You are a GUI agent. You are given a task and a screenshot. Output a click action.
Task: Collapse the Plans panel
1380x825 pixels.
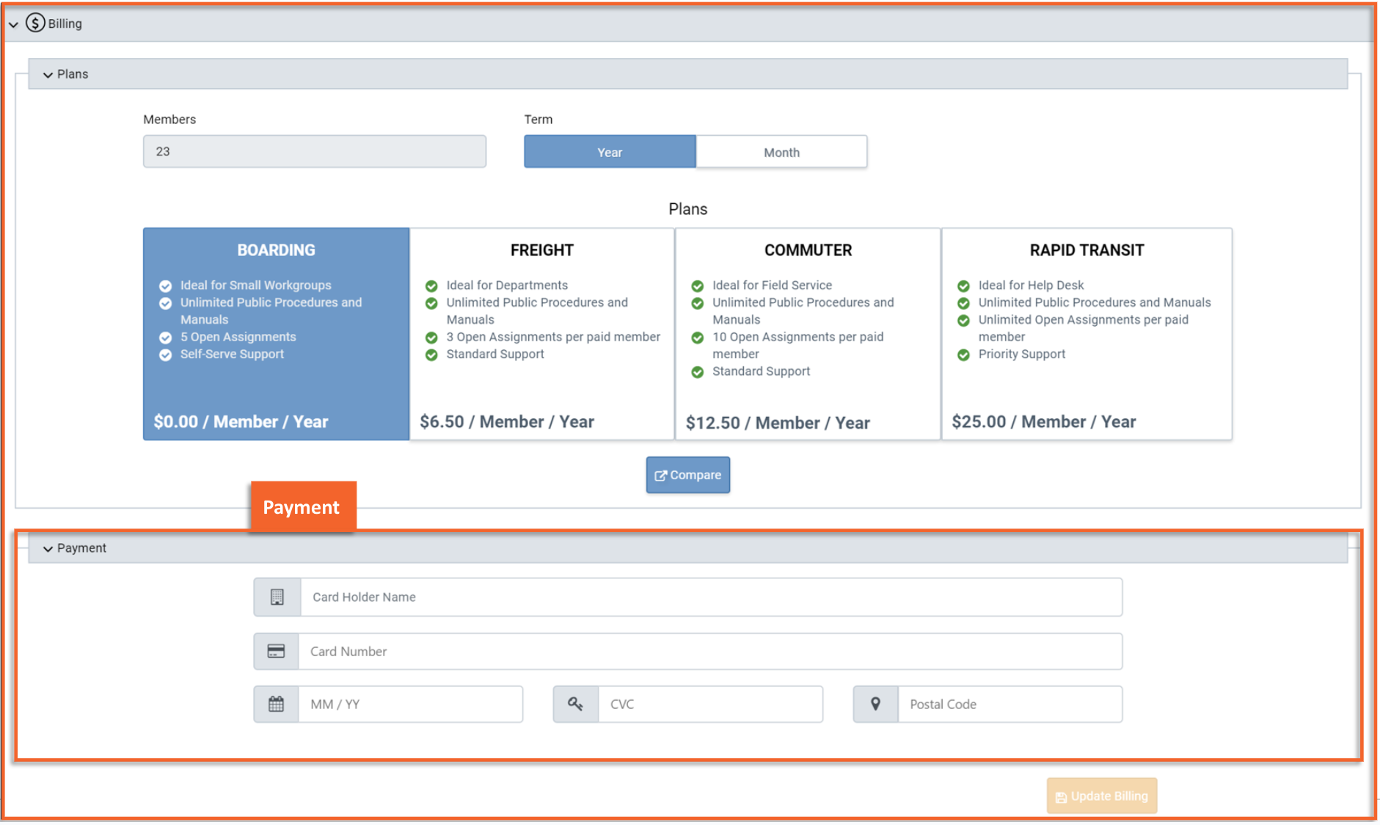pyautogui.click(x=48, y=75)
